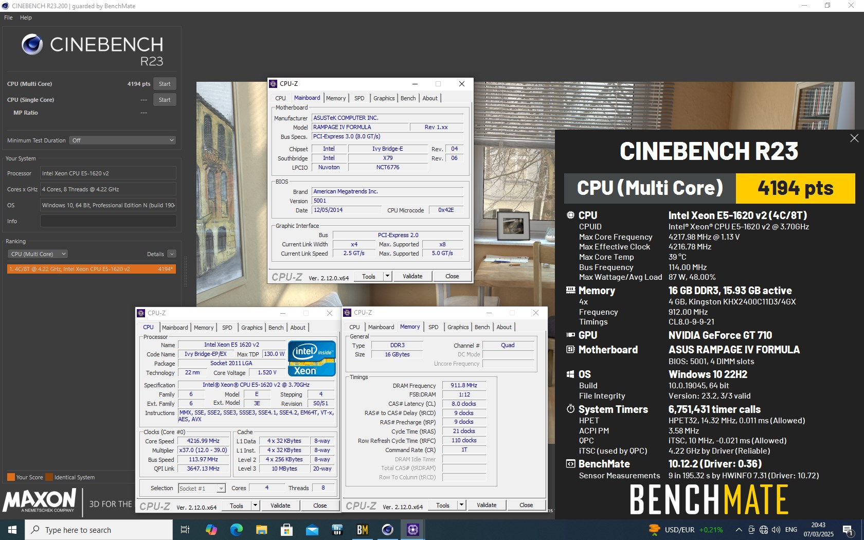Open the Minimum Test Duration dropdown
The image size is (864, 540).
122,140
